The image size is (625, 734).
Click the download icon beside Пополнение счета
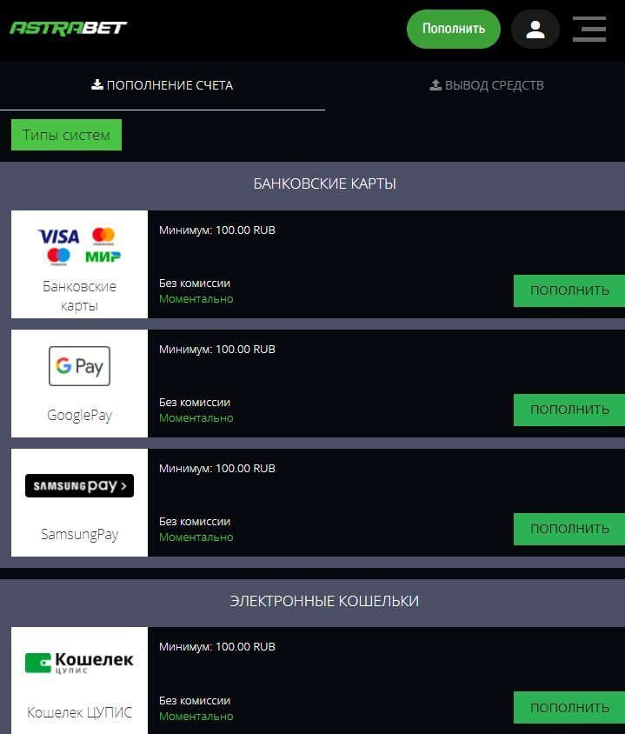97,85
